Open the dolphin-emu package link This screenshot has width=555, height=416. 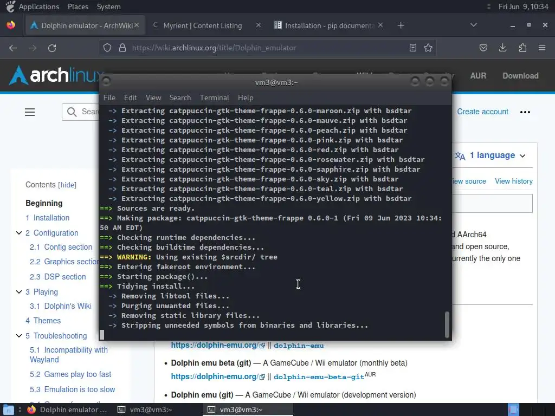click(299, 345)
